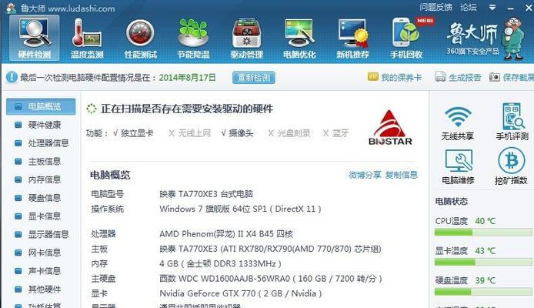Click the CPU温度 temperature bar
This screenshot has width=534, height=308.
[483, 233]
